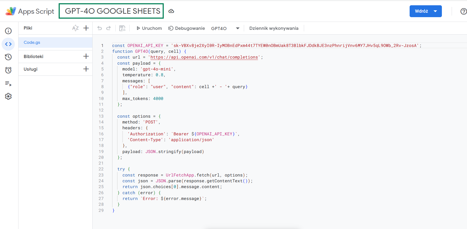Select the Code.gs file
Screen dimensions: 467x229
(x=32, y=42)
